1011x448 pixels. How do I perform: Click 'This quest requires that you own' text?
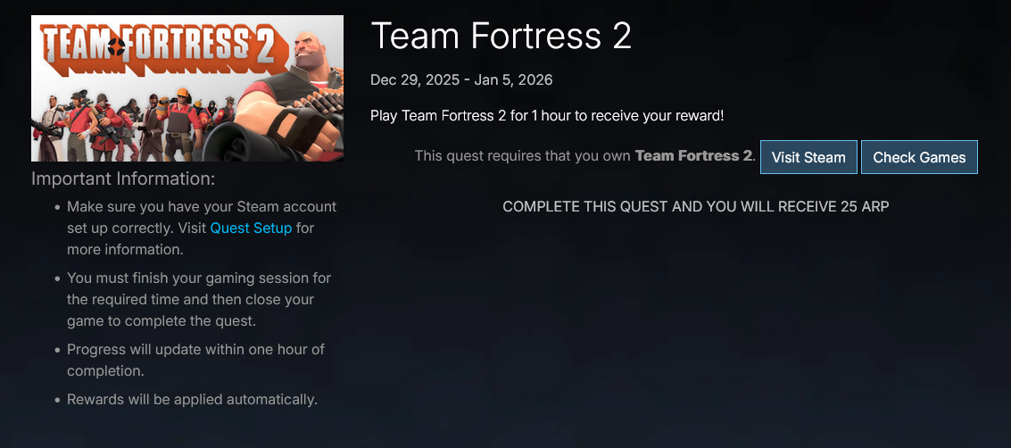click(522, 156)
